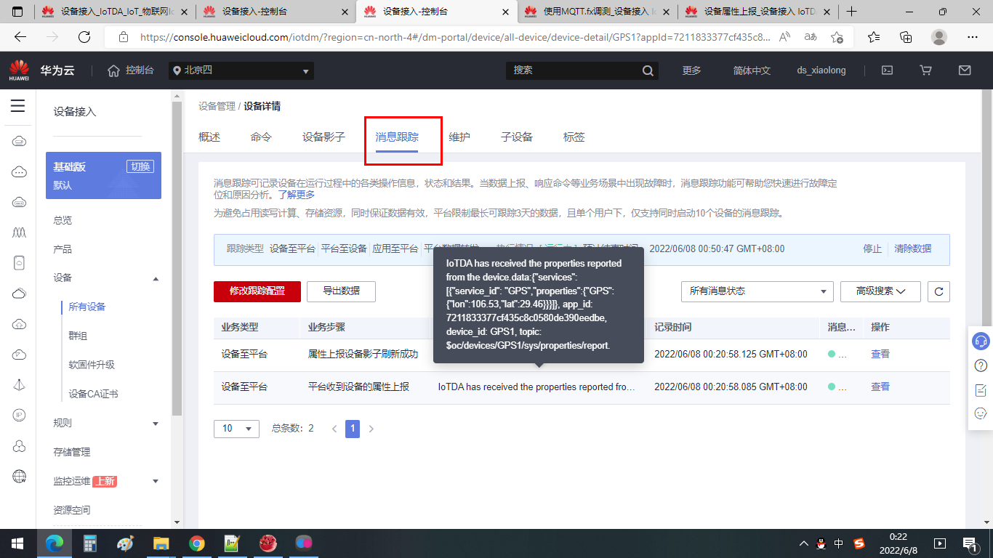Open the hamburger service list menu
Image resolution: width=993 pixels, height=558 pixels.
[x=18, y=106]
